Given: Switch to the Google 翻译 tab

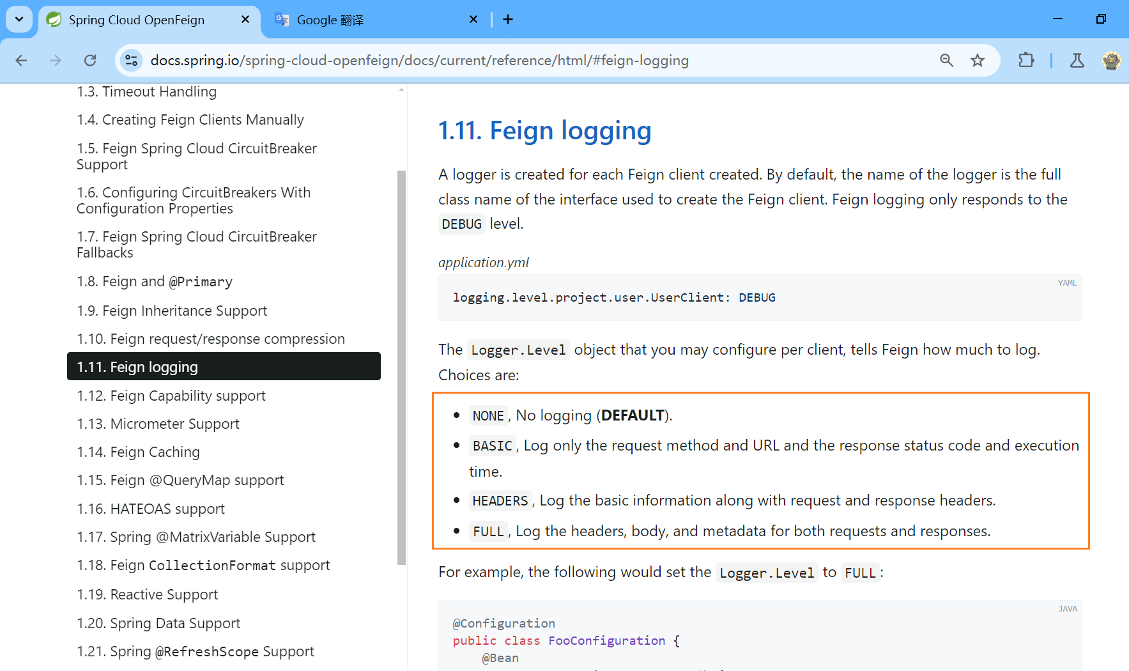Looking at the screenshot, I should coord(377,20).
